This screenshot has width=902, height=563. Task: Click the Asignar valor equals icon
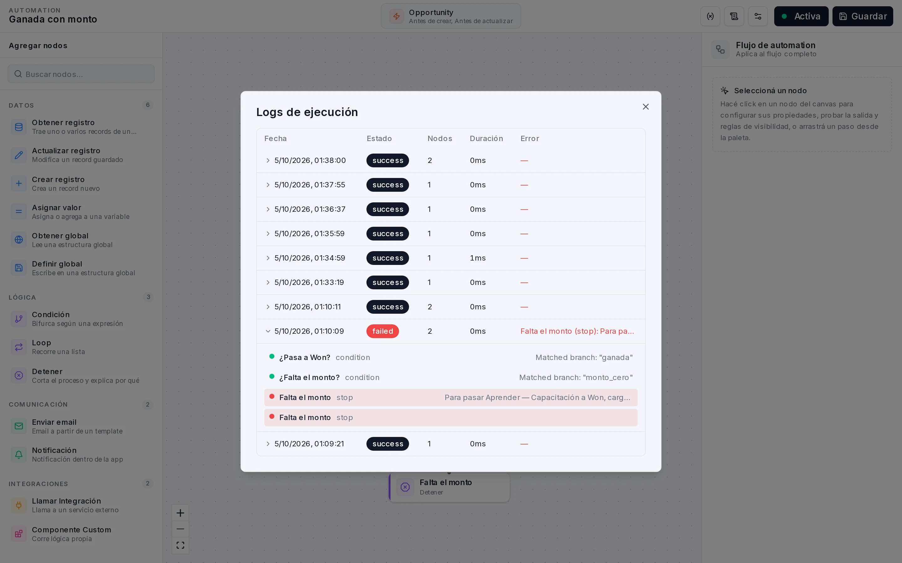19,212
